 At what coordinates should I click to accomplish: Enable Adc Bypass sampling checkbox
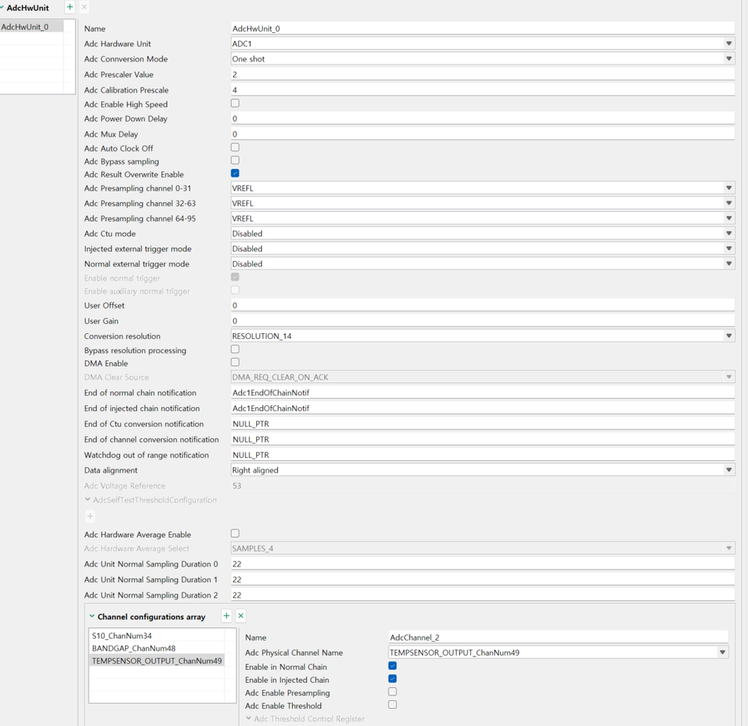coord(235,160)
